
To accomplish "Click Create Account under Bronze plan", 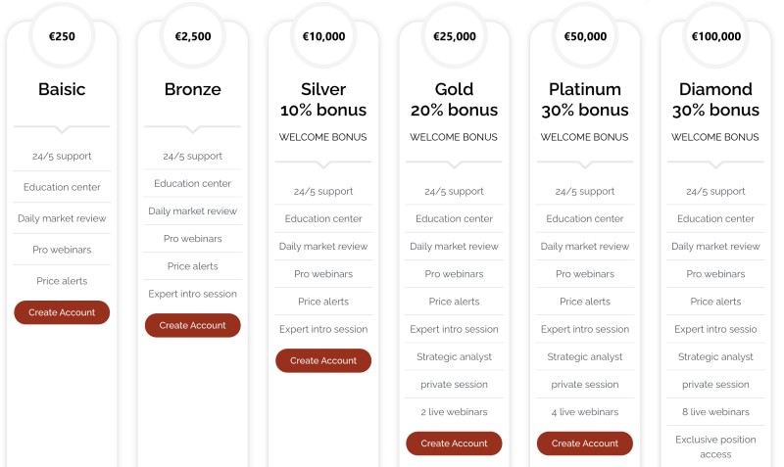I will tap(192, 325).
